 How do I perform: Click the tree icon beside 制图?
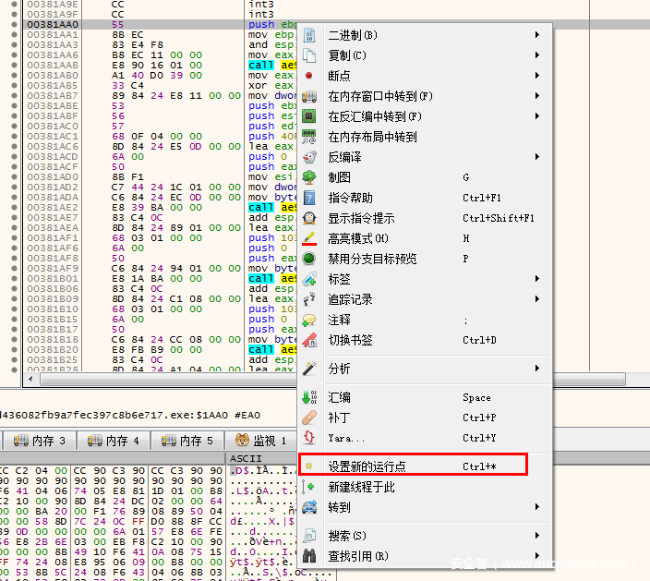309,177
